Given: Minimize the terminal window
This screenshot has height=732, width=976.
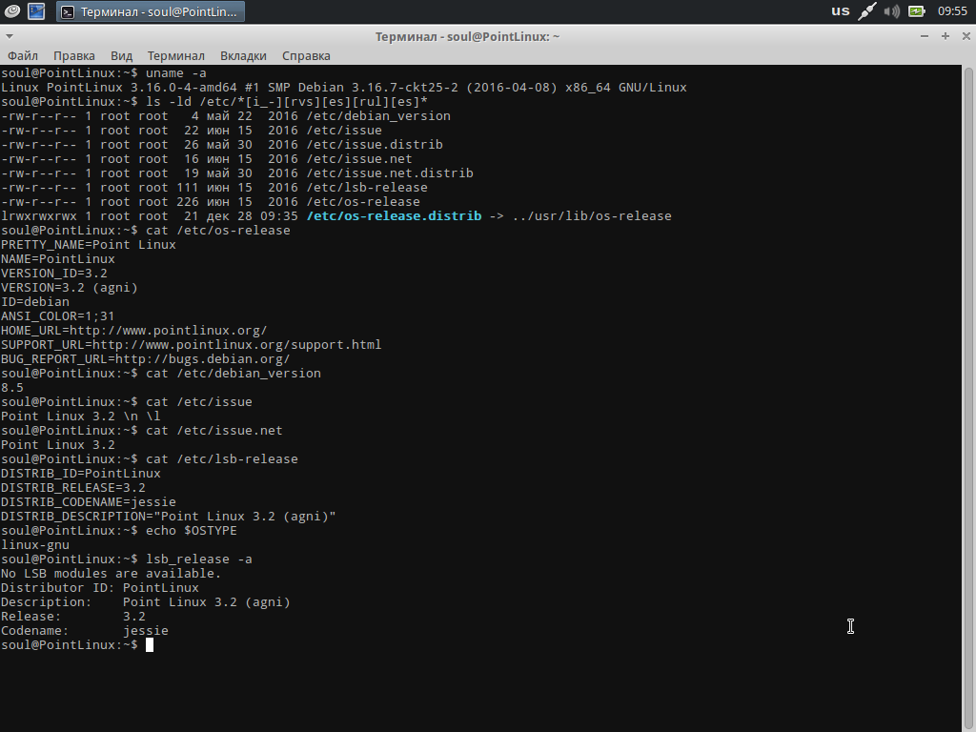Looking at the screenshot, I should point(925,36).
